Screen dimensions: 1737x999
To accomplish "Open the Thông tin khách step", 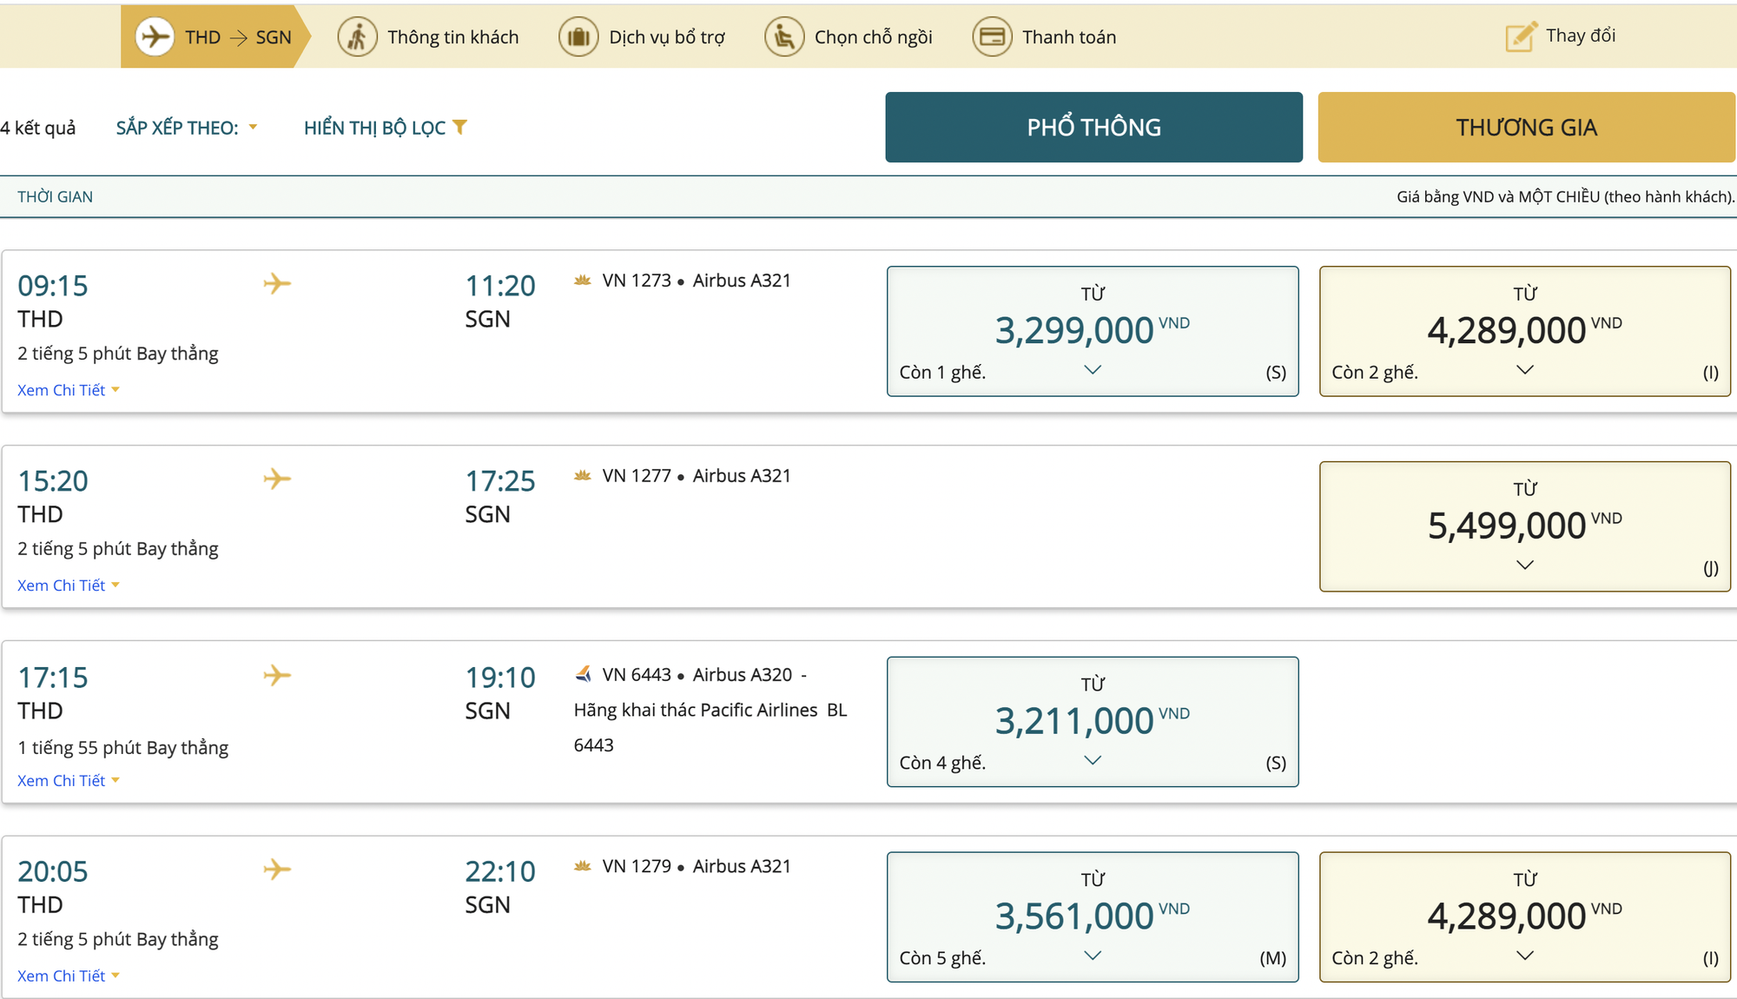I will [x=428, y=37].
